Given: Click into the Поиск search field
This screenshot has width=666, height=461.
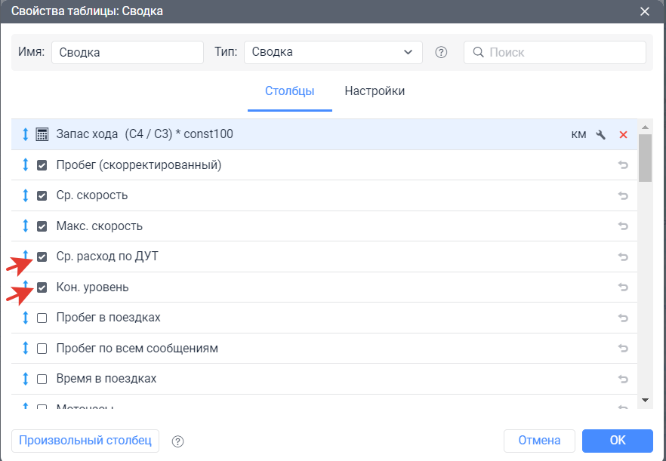Looking at the screenshot, I should [x=563, y=53].
